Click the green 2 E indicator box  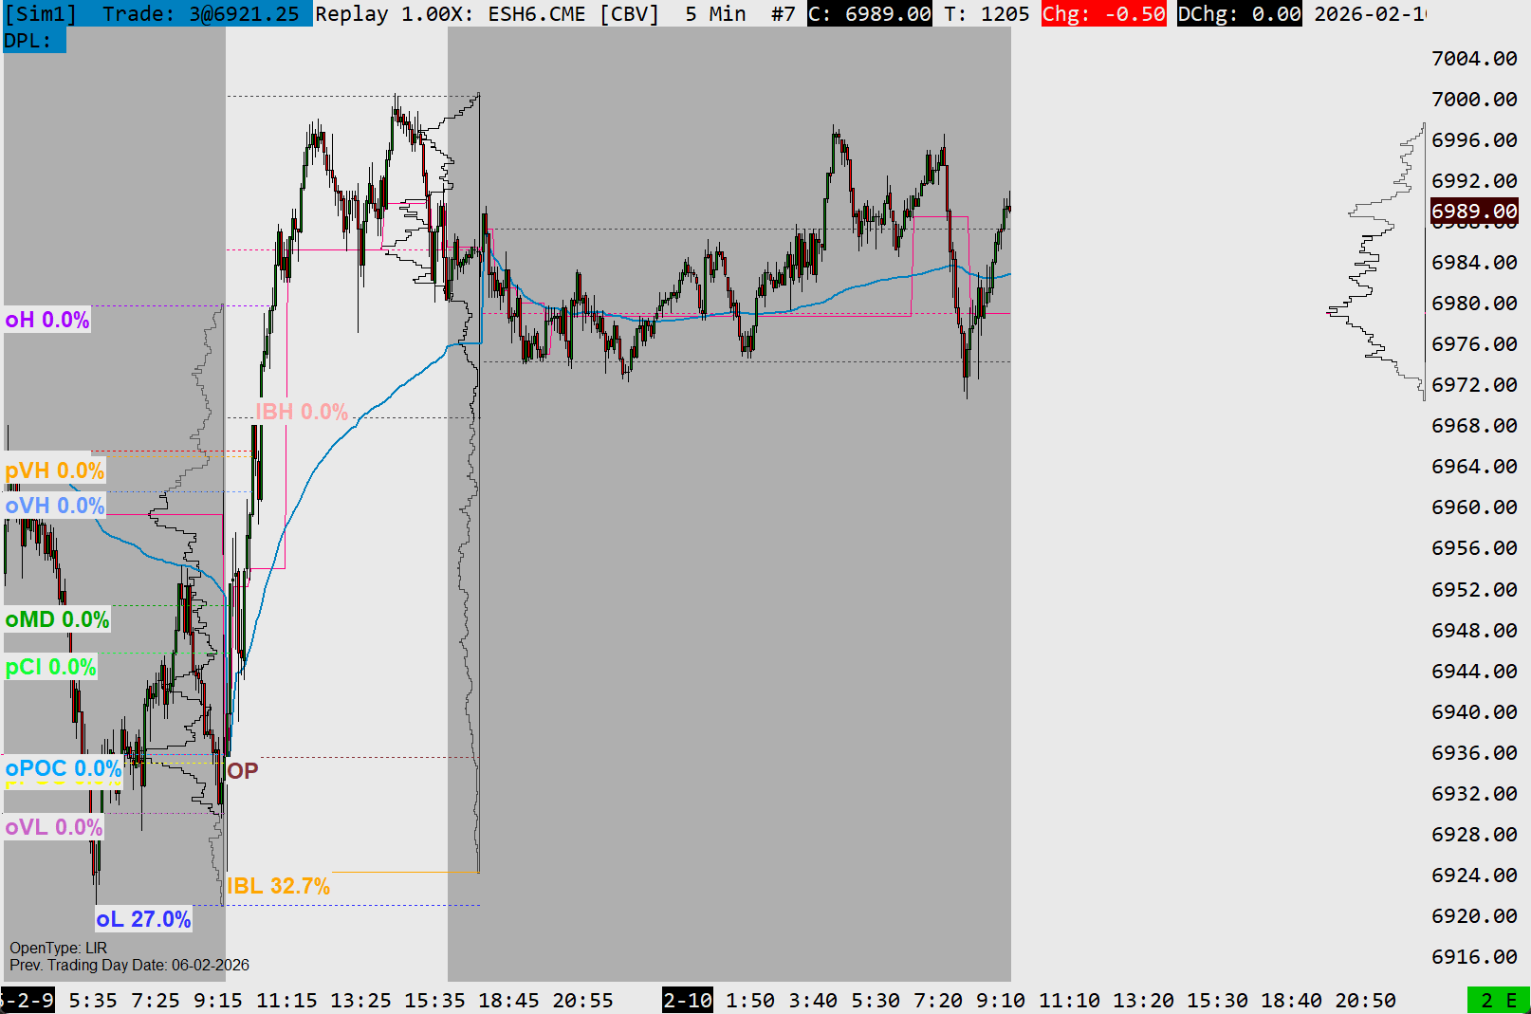(x=1498, y=1000)
